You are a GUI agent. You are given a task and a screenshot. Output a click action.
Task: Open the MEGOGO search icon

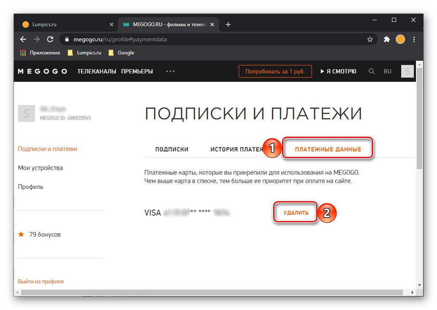coord(371,72)
